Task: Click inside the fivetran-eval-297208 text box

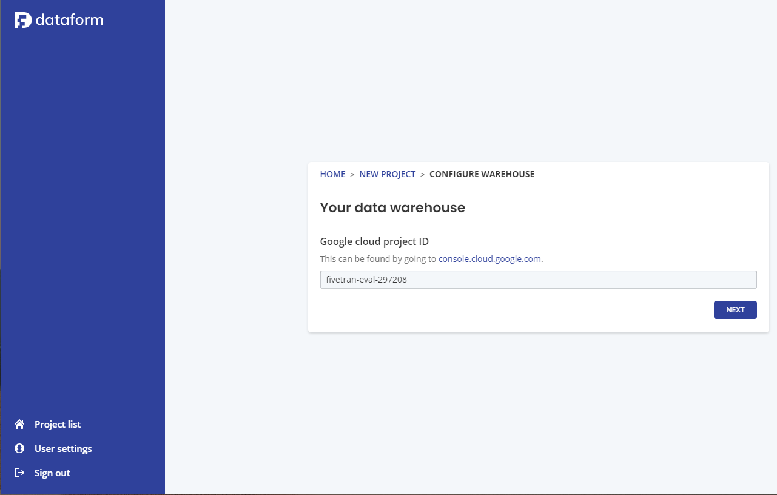Action: 538,280
